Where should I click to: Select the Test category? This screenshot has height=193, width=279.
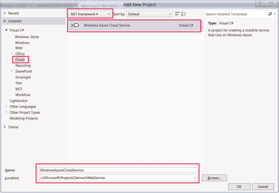click(x=18, y=83)
